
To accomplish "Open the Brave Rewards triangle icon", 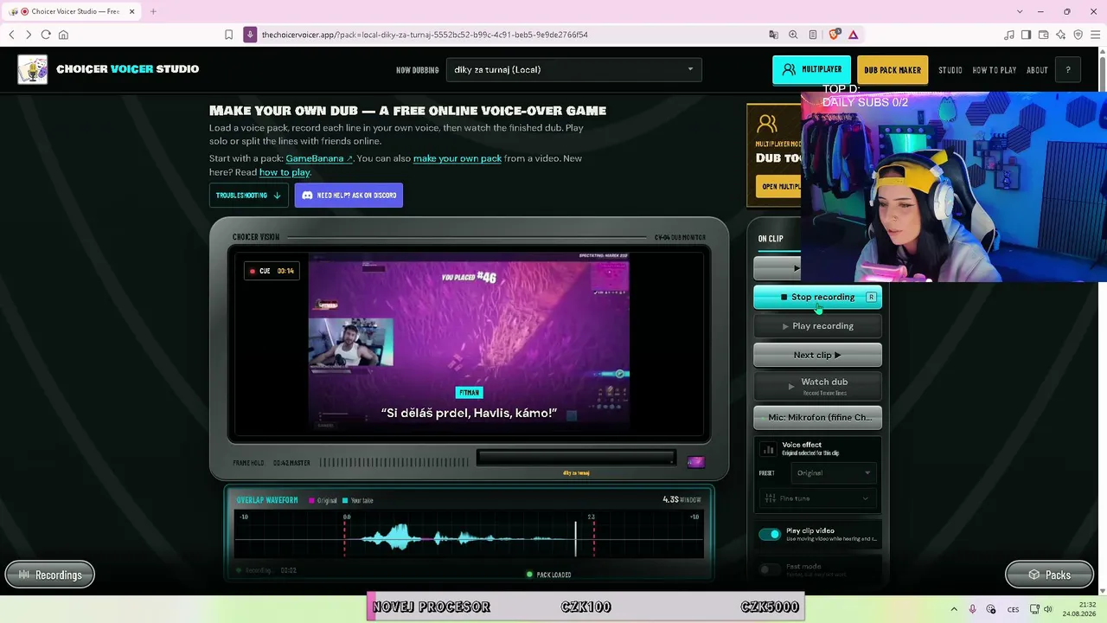I will click(854, 35).
